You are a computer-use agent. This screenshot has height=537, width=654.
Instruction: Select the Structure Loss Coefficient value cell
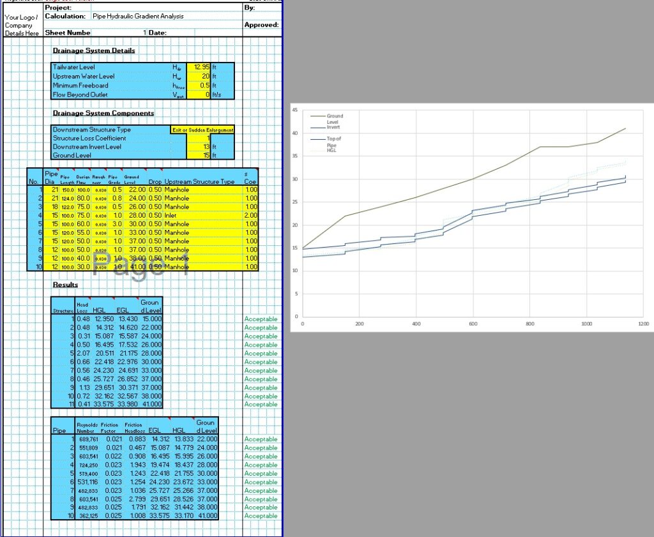click(x=199, y=139)
